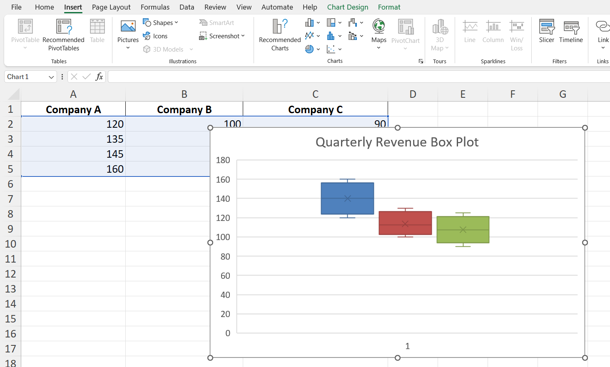Click the Insert Function fx button
The height and width of the screenshot is (367, 610).
pyautogui.click(x=99, y=77)
